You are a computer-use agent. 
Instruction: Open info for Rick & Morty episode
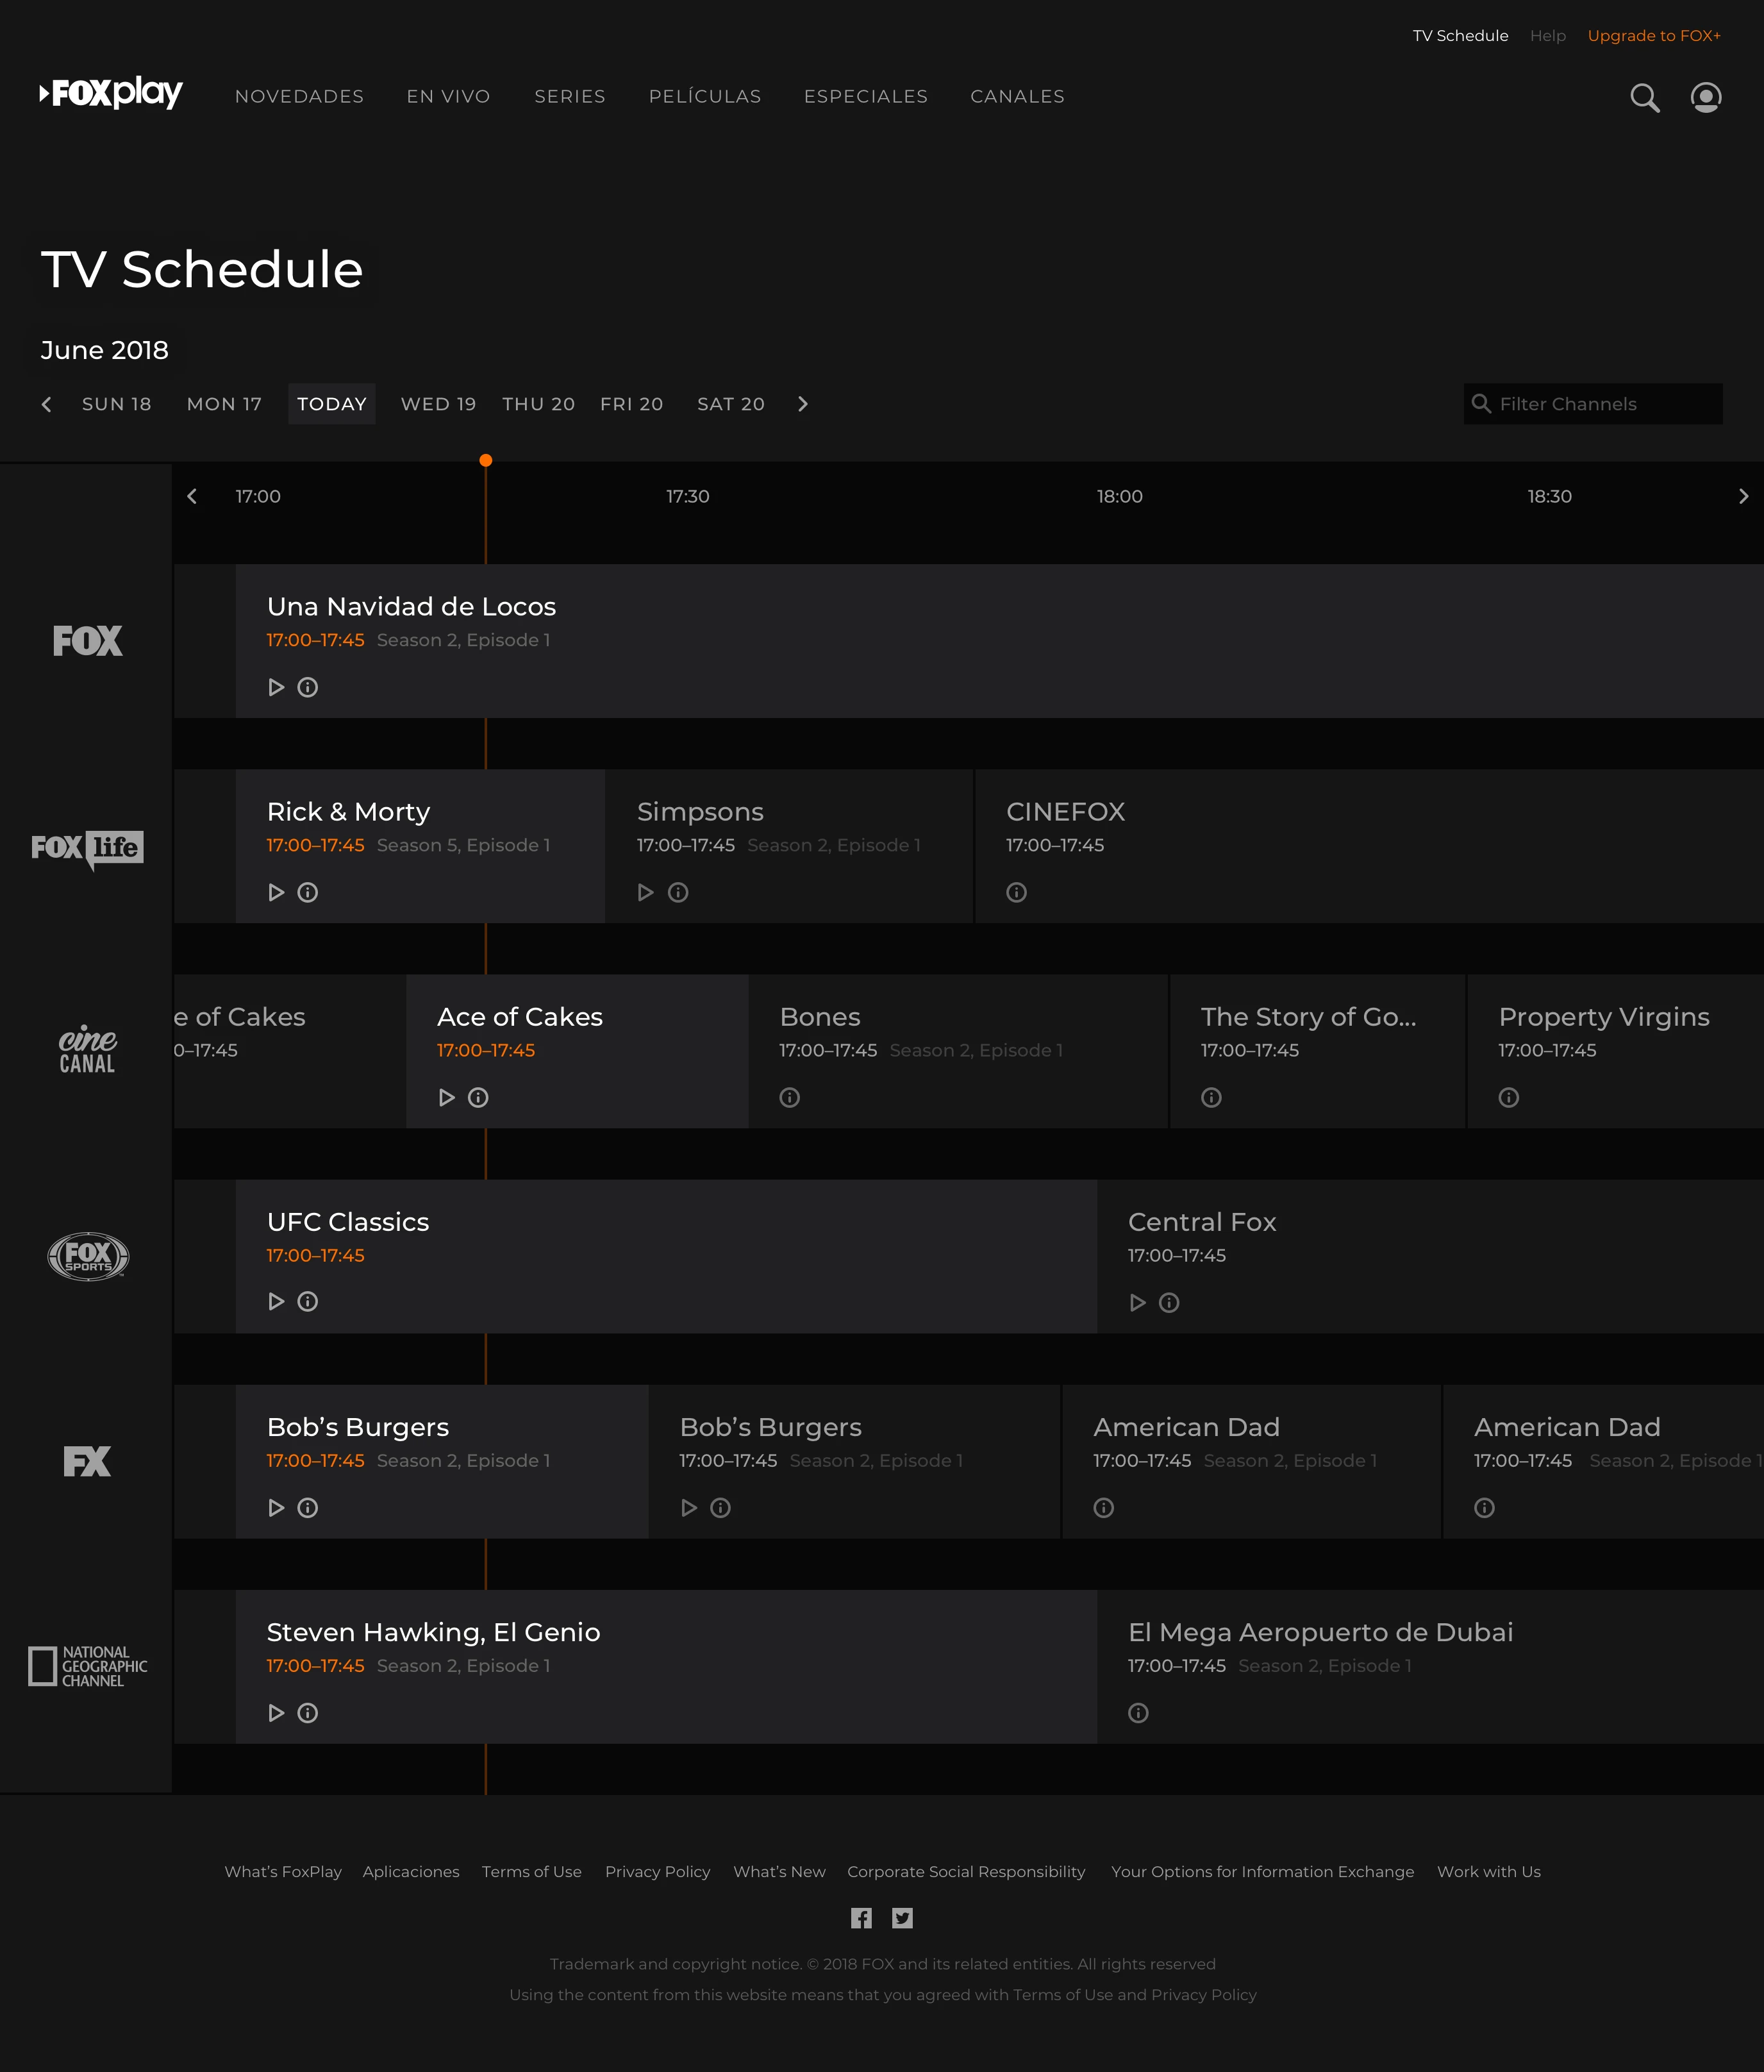307,892
